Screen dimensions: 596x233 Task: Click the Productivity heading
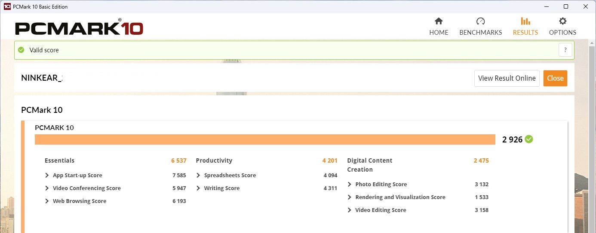click(214, 160)
